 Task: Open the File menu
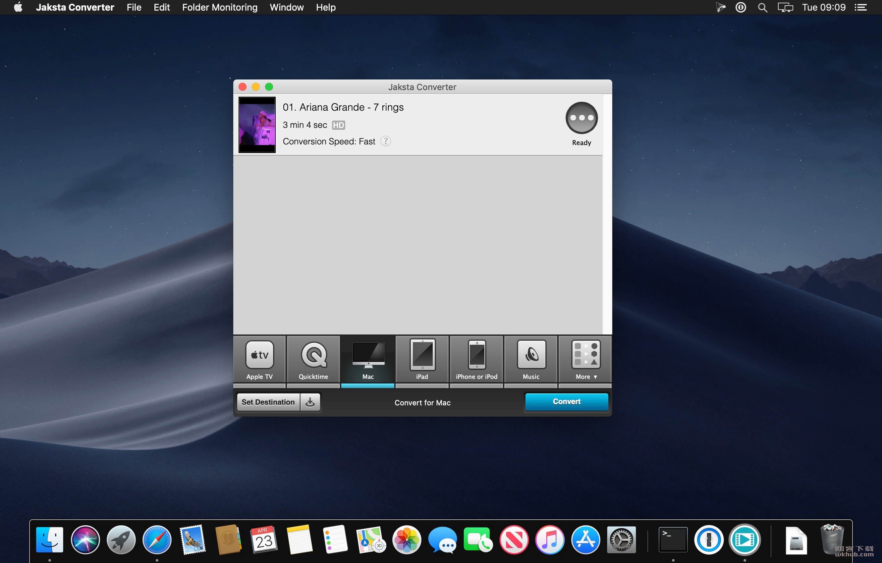pyautogui.click(x=134, y=7)
